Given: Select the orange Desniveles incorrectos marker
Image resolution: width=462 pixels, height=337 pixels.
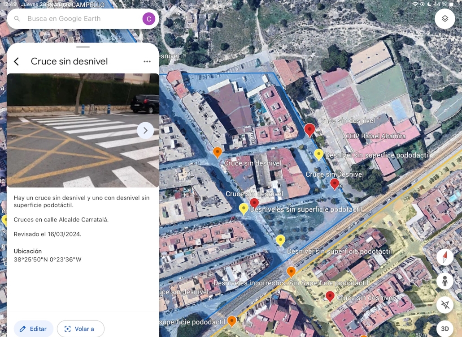Looking at the screenshot, I should click(291, 271).
